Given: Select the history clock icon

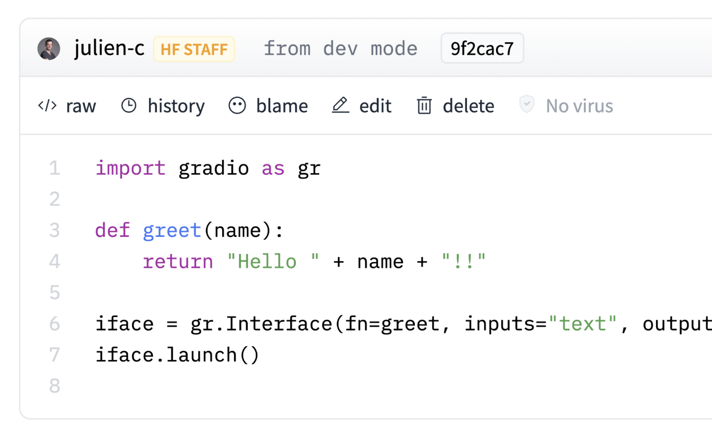Looking at the screenshot, I should 129,105.
